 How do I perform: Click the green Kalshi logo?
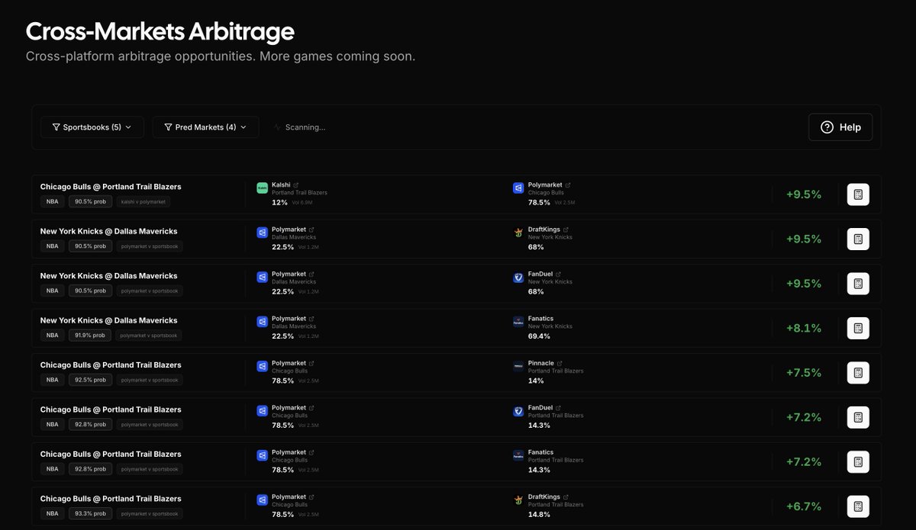pyautogui.click(x=263, y=188)
